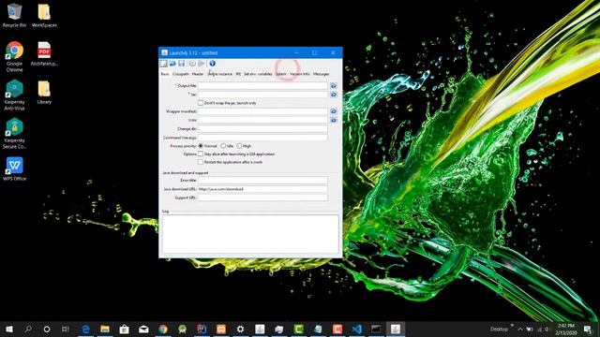Browse for the Output file
600x337 pixels.
pyautogui.click(x=334, y=86)
